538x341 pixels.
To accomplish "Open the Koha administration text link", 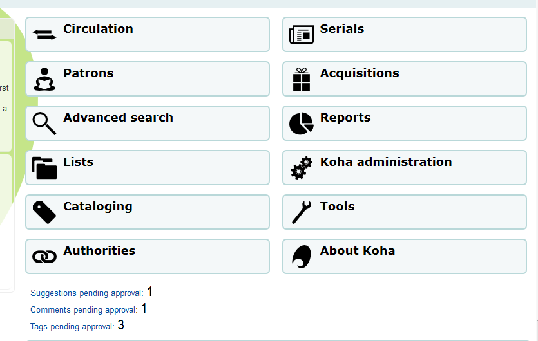I will [386, 162].
